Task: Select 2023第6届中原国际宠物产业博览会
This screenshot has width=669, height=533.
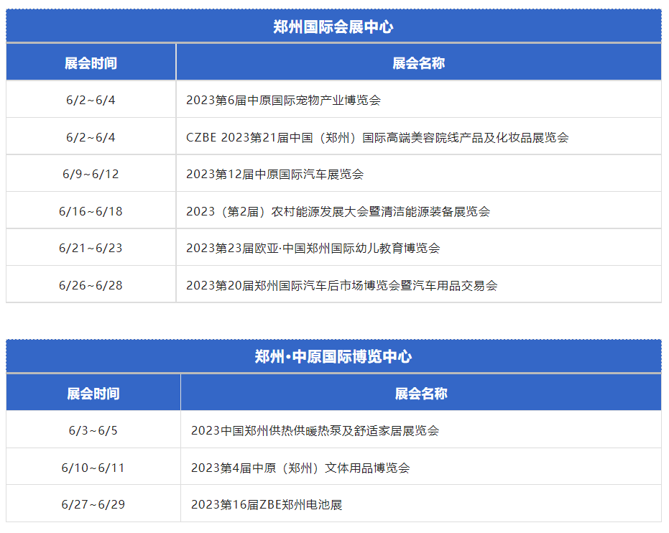Action: [283, 100]
